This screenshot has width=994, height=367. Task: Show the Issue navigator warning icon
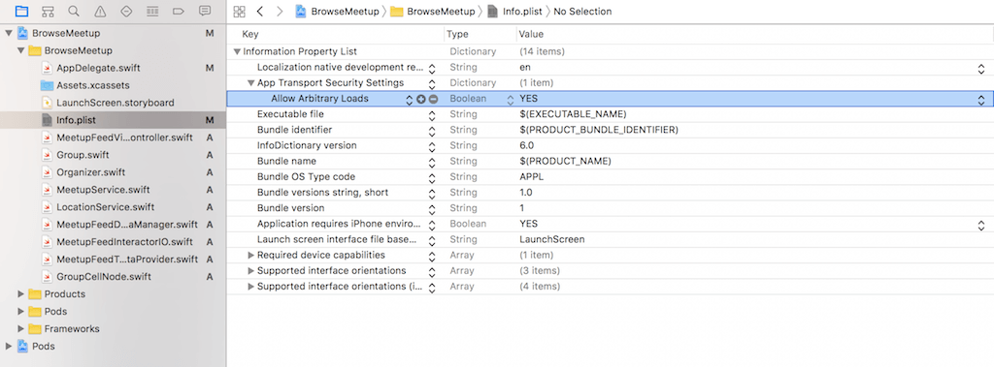click(100, 11)
